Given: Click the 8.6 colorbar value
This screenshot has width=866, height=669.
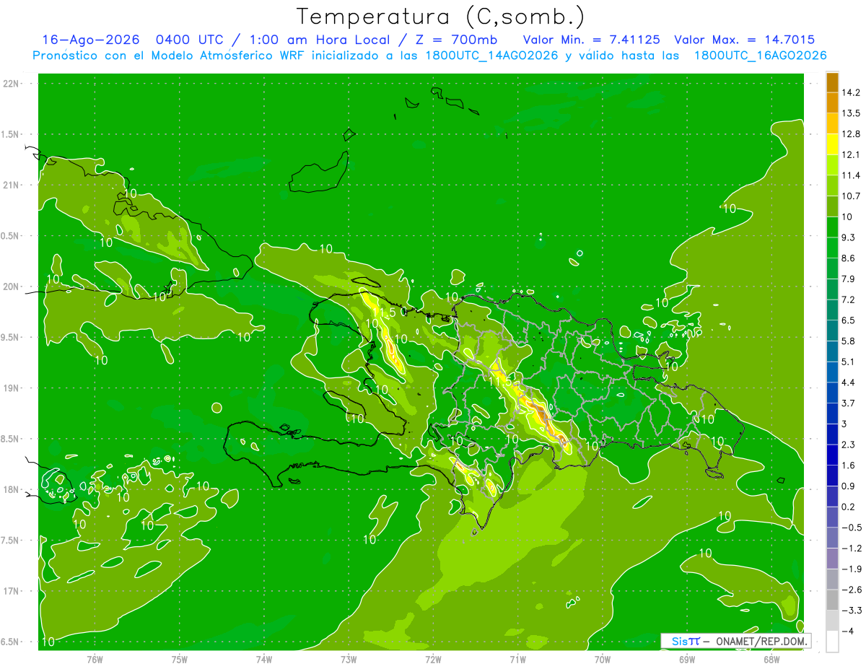Looking at the screenshot, I should point(848,258).
